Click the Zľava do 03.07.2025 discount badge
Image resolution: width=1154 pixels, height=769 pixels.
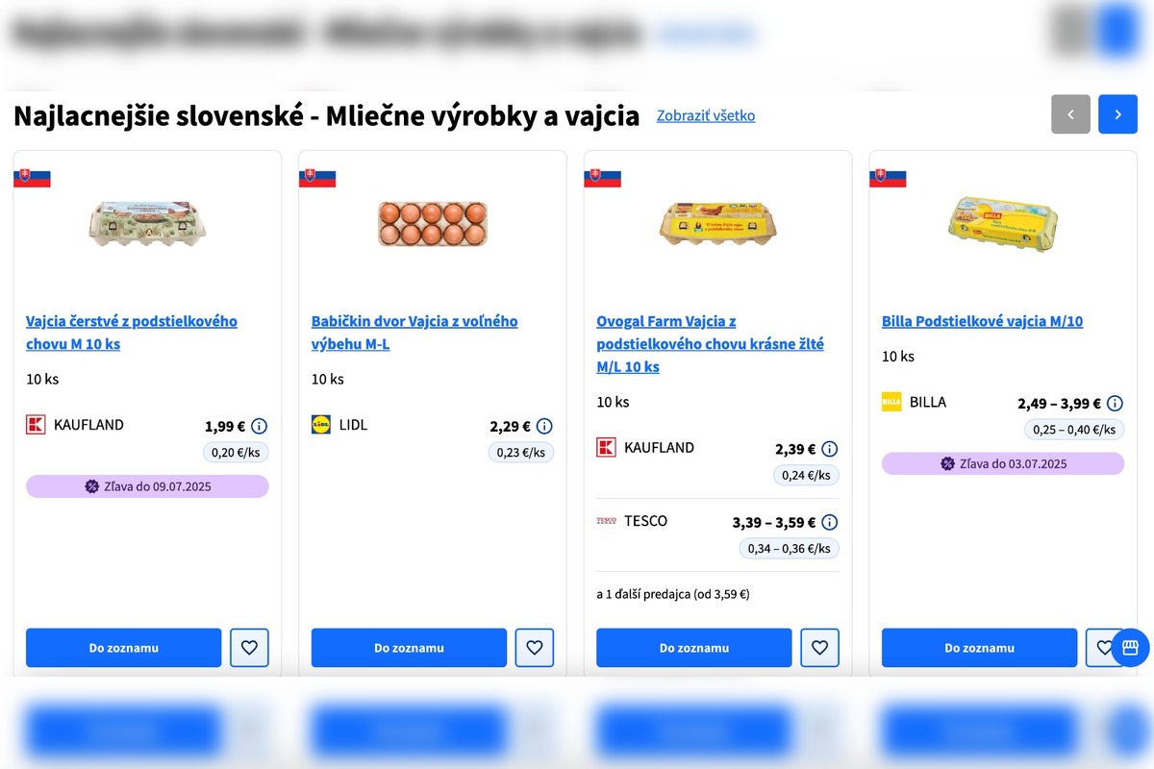click(x=1003, y=463)
